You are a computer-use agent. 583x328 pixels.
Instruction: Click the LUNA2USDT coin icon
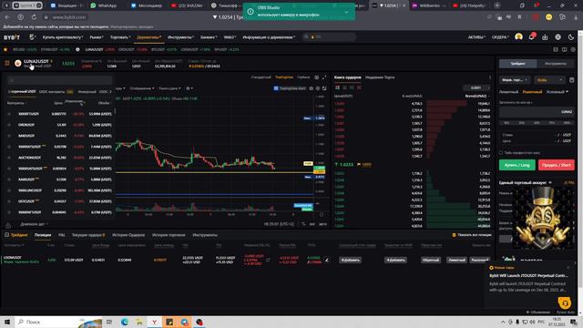pos(18,63)
